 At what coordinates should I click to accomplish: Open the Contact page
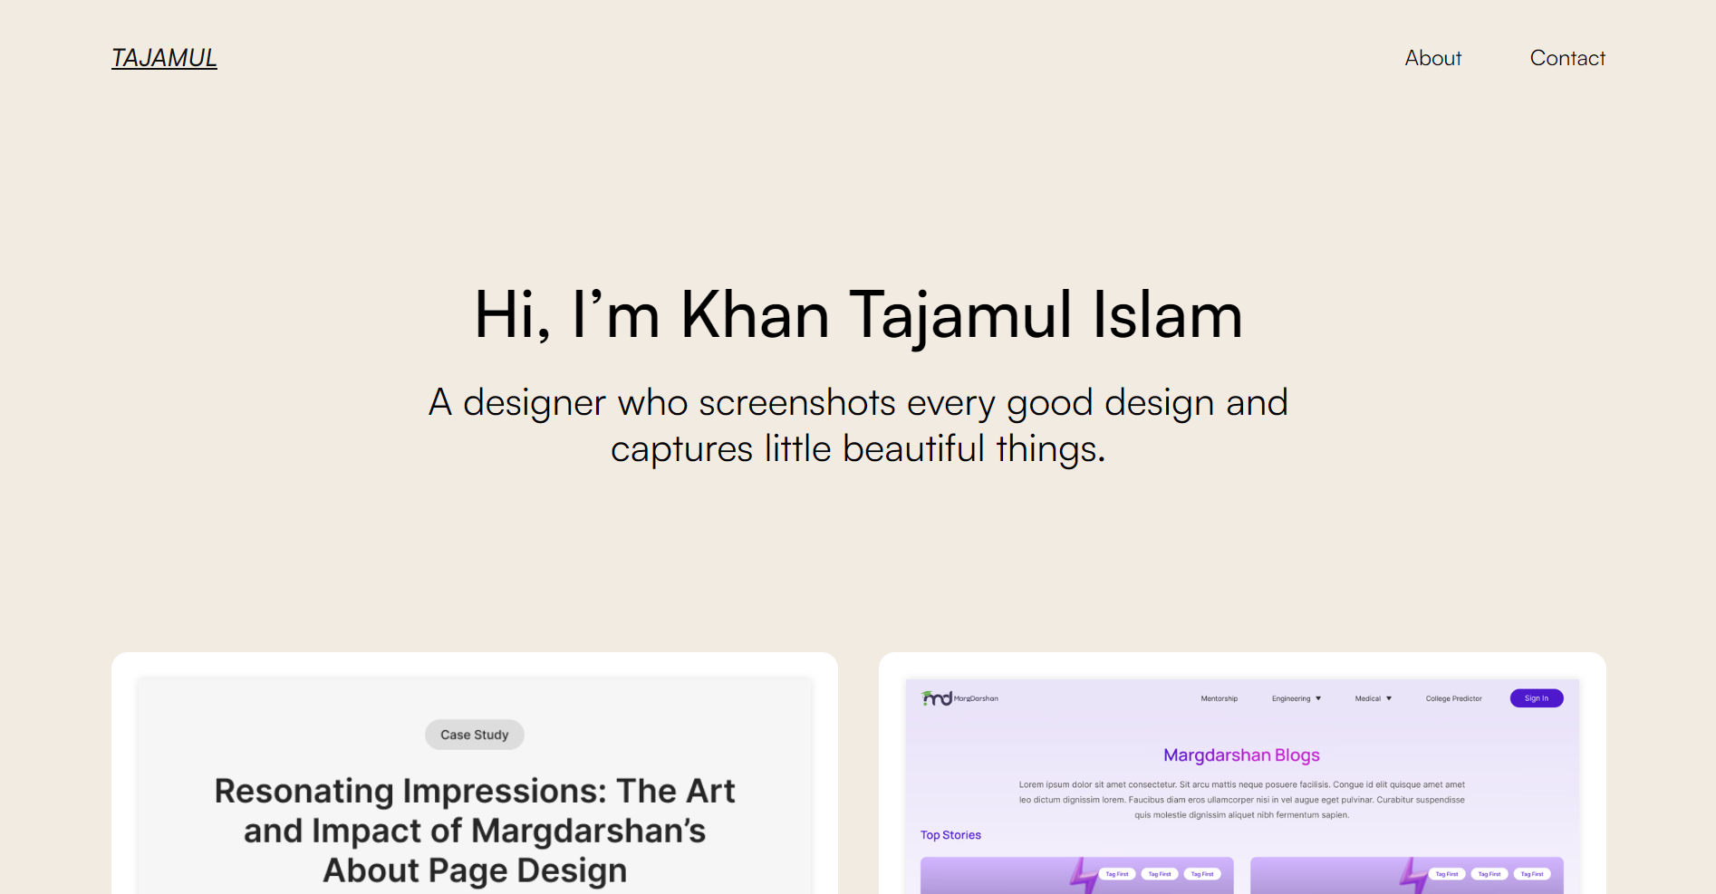click(1567, 58)
